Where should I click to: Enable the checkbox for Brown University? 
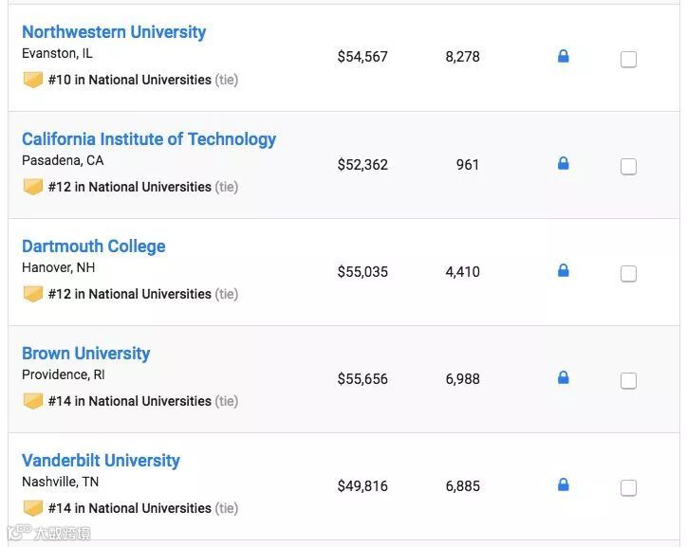pyautogui.click(x=628, y=381)
